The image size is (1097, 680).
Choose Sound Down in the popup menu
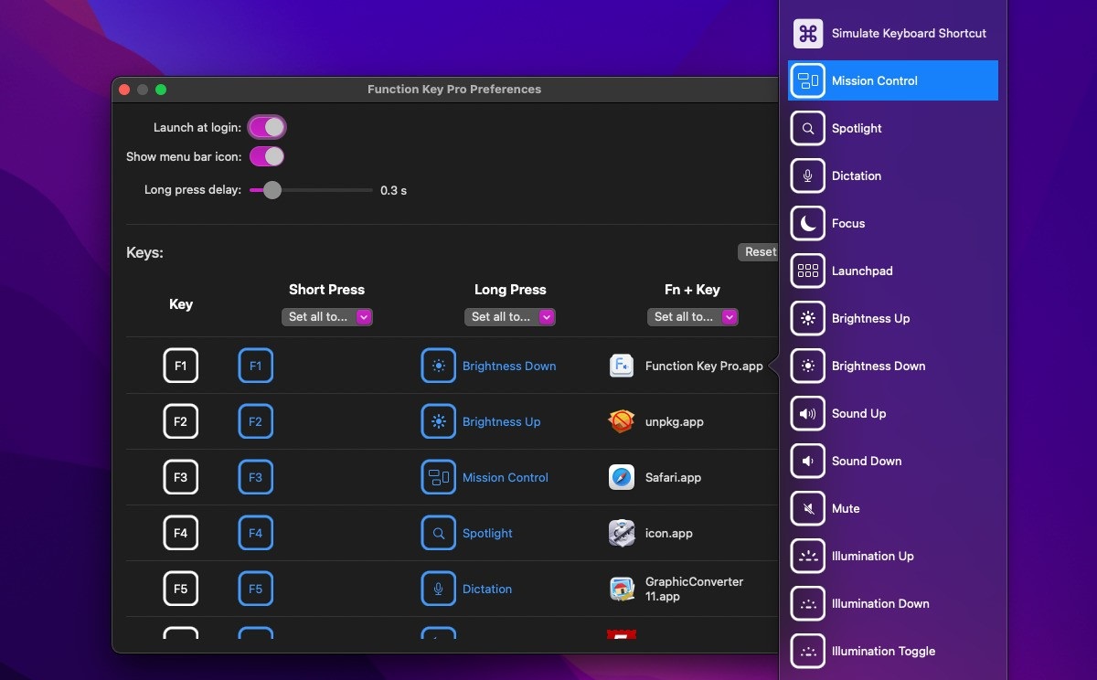(893, 461)
